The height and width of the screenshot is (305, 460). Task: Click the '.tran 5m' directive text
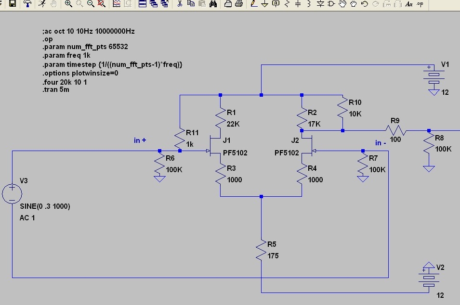coord(56,89)
